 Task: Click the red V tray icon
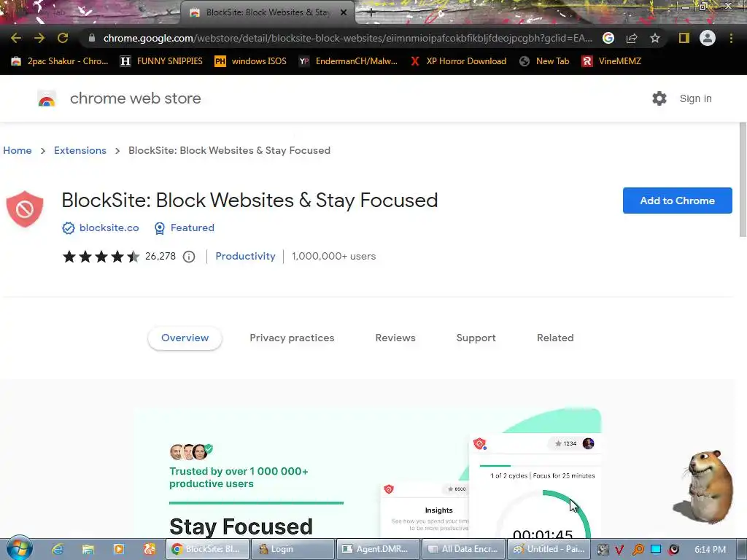[619, 550]
